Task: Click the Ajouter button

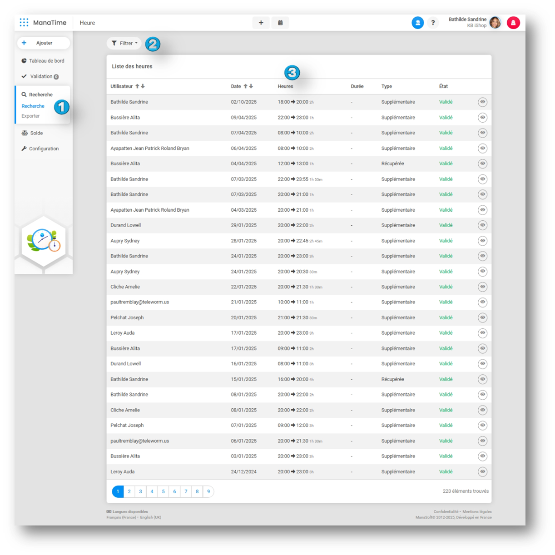Action: [x=44, y=43]
